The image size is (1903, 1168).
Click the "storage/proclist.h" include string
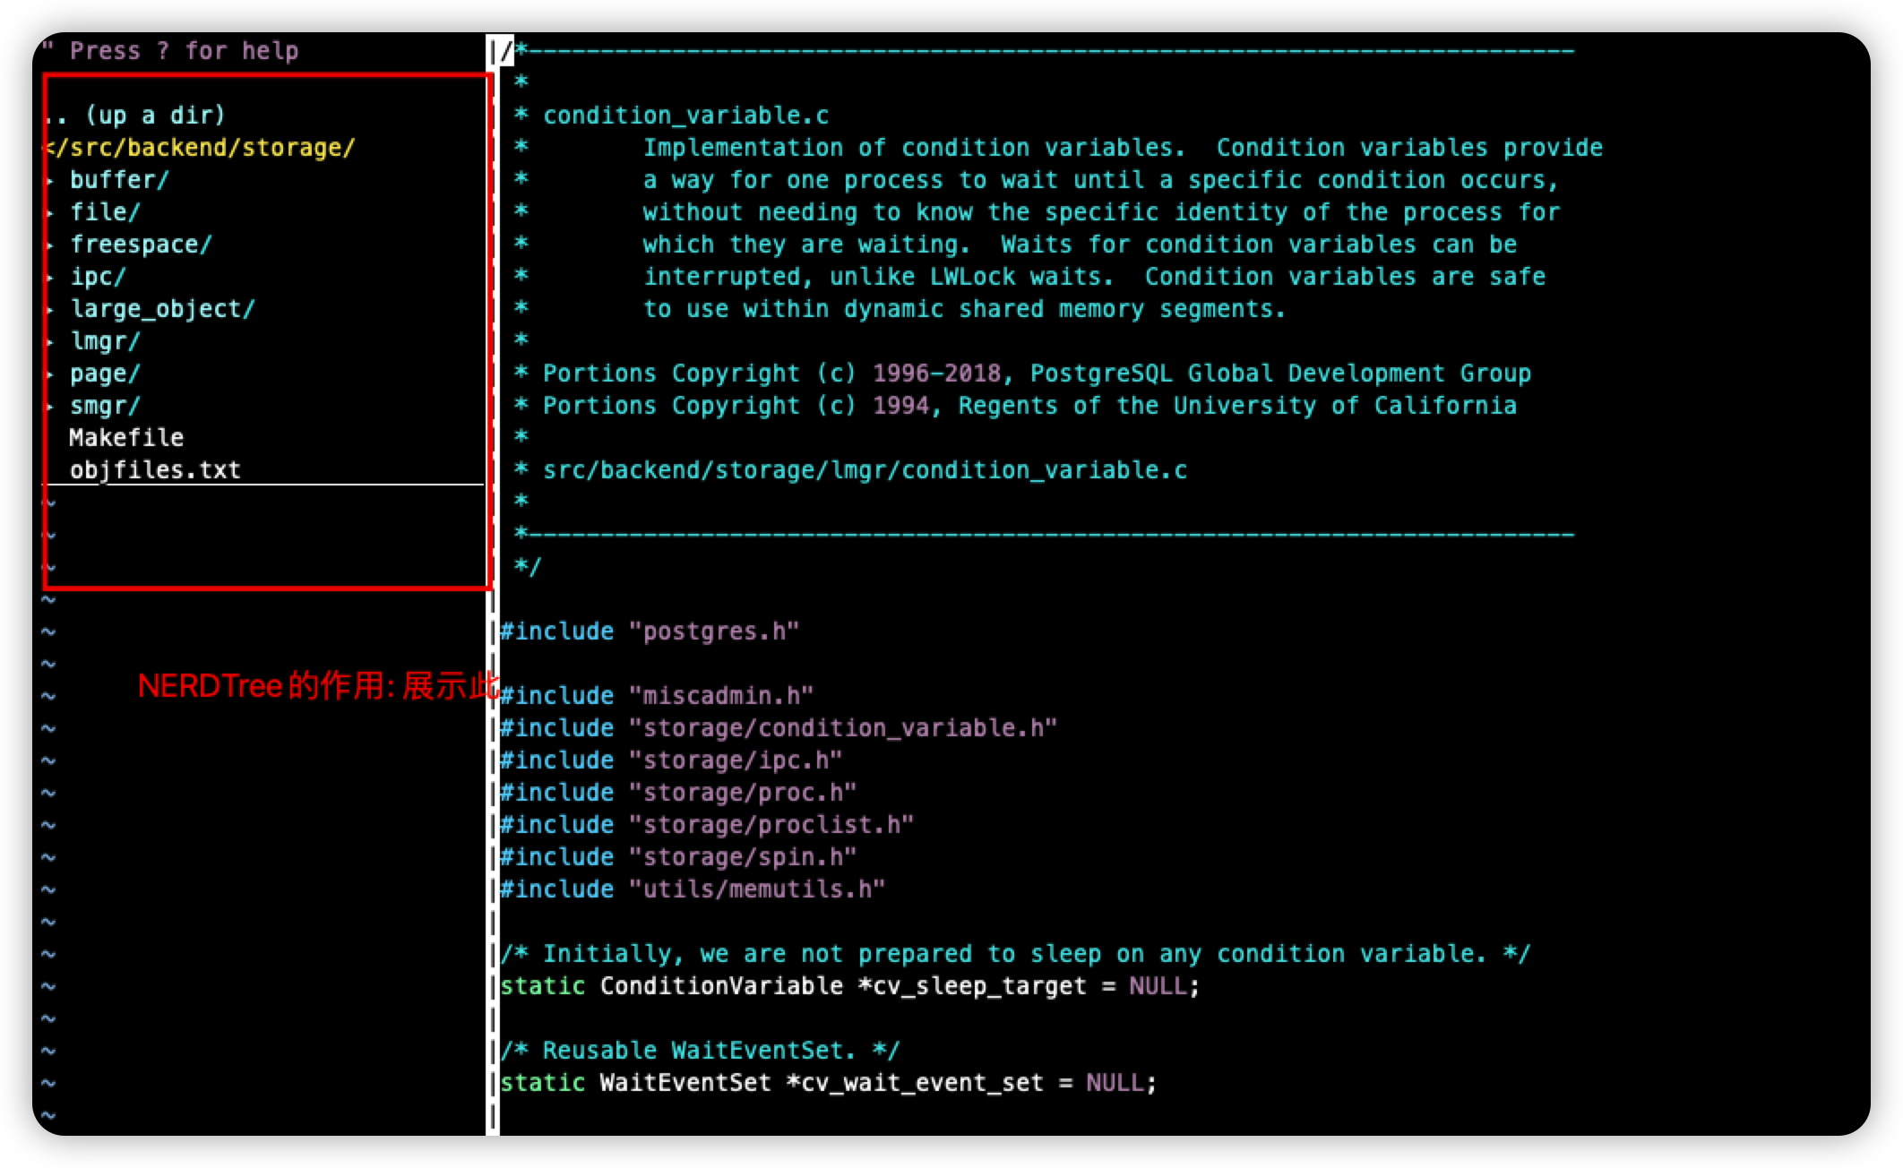[x=771, y=825]
